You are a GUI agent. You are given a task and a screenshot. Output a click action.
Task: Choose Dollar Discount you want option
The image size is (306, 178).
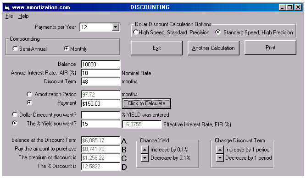(x=15, y=114)
